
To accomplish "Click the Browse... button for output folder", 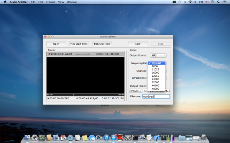I will point(136,91).
